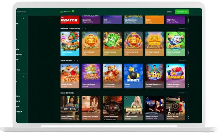Show previous Melhores TaDa Gaming games
The height and width of the screenshot is (136, 219).
pos(82,28)
